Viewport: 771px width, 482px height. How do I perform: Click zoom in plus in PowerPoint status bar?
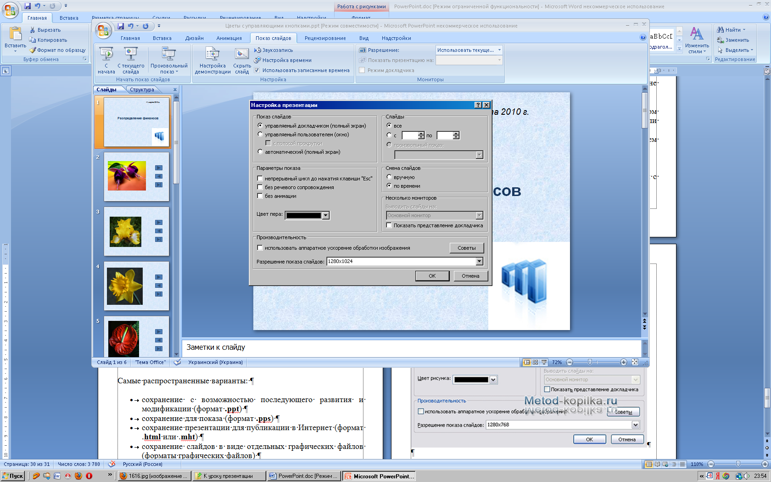[623, 362]
